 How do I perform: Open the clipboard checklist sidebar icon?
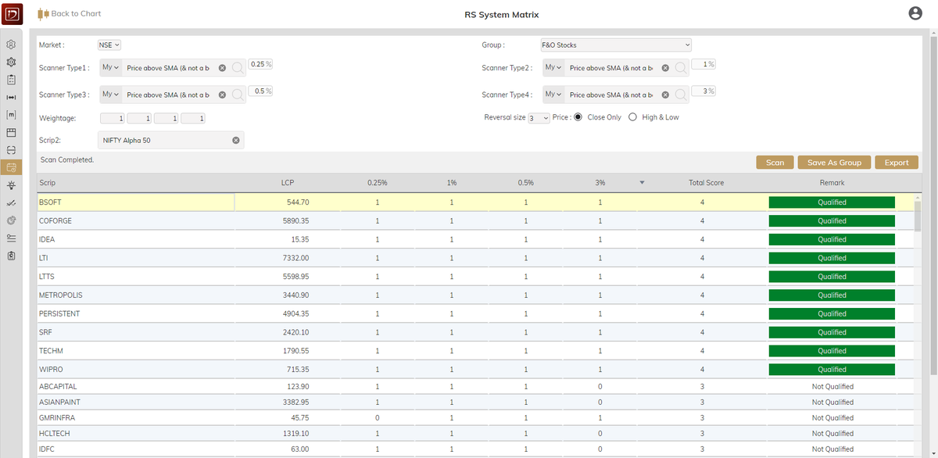(x=12, y=80)
